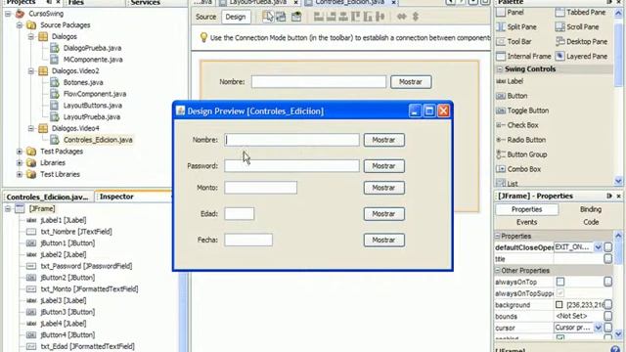Click Mostrar button beside Monto in preview
This screenshot has width=626, height=352.
384,188
